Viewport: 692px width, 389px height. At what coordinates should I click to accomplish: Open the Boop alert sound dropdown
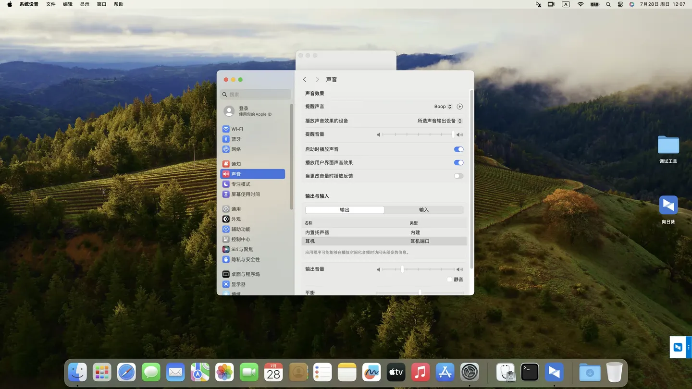(x=443, y=107)
